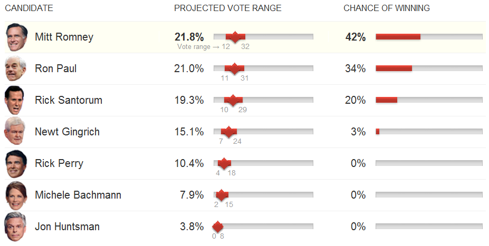
Task: Click Mitt Romney's headshot photo
Action: tap(17, 37)
